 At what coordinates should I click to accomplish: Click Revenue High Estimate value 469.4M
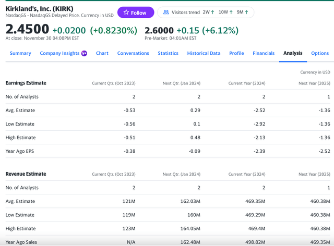tap(257, 228)
